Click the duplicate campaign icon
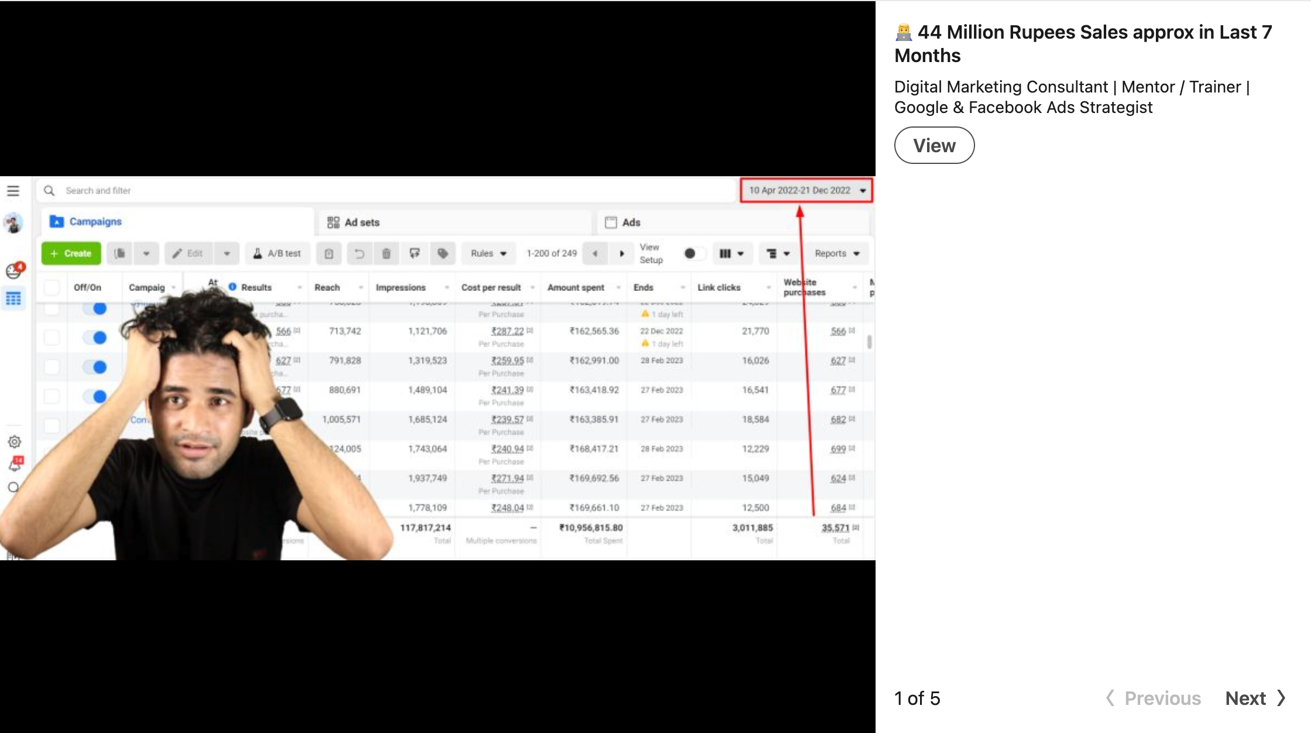Image resolution: width=1311 pixels, height=733 pixels. [x=120, y=254]
